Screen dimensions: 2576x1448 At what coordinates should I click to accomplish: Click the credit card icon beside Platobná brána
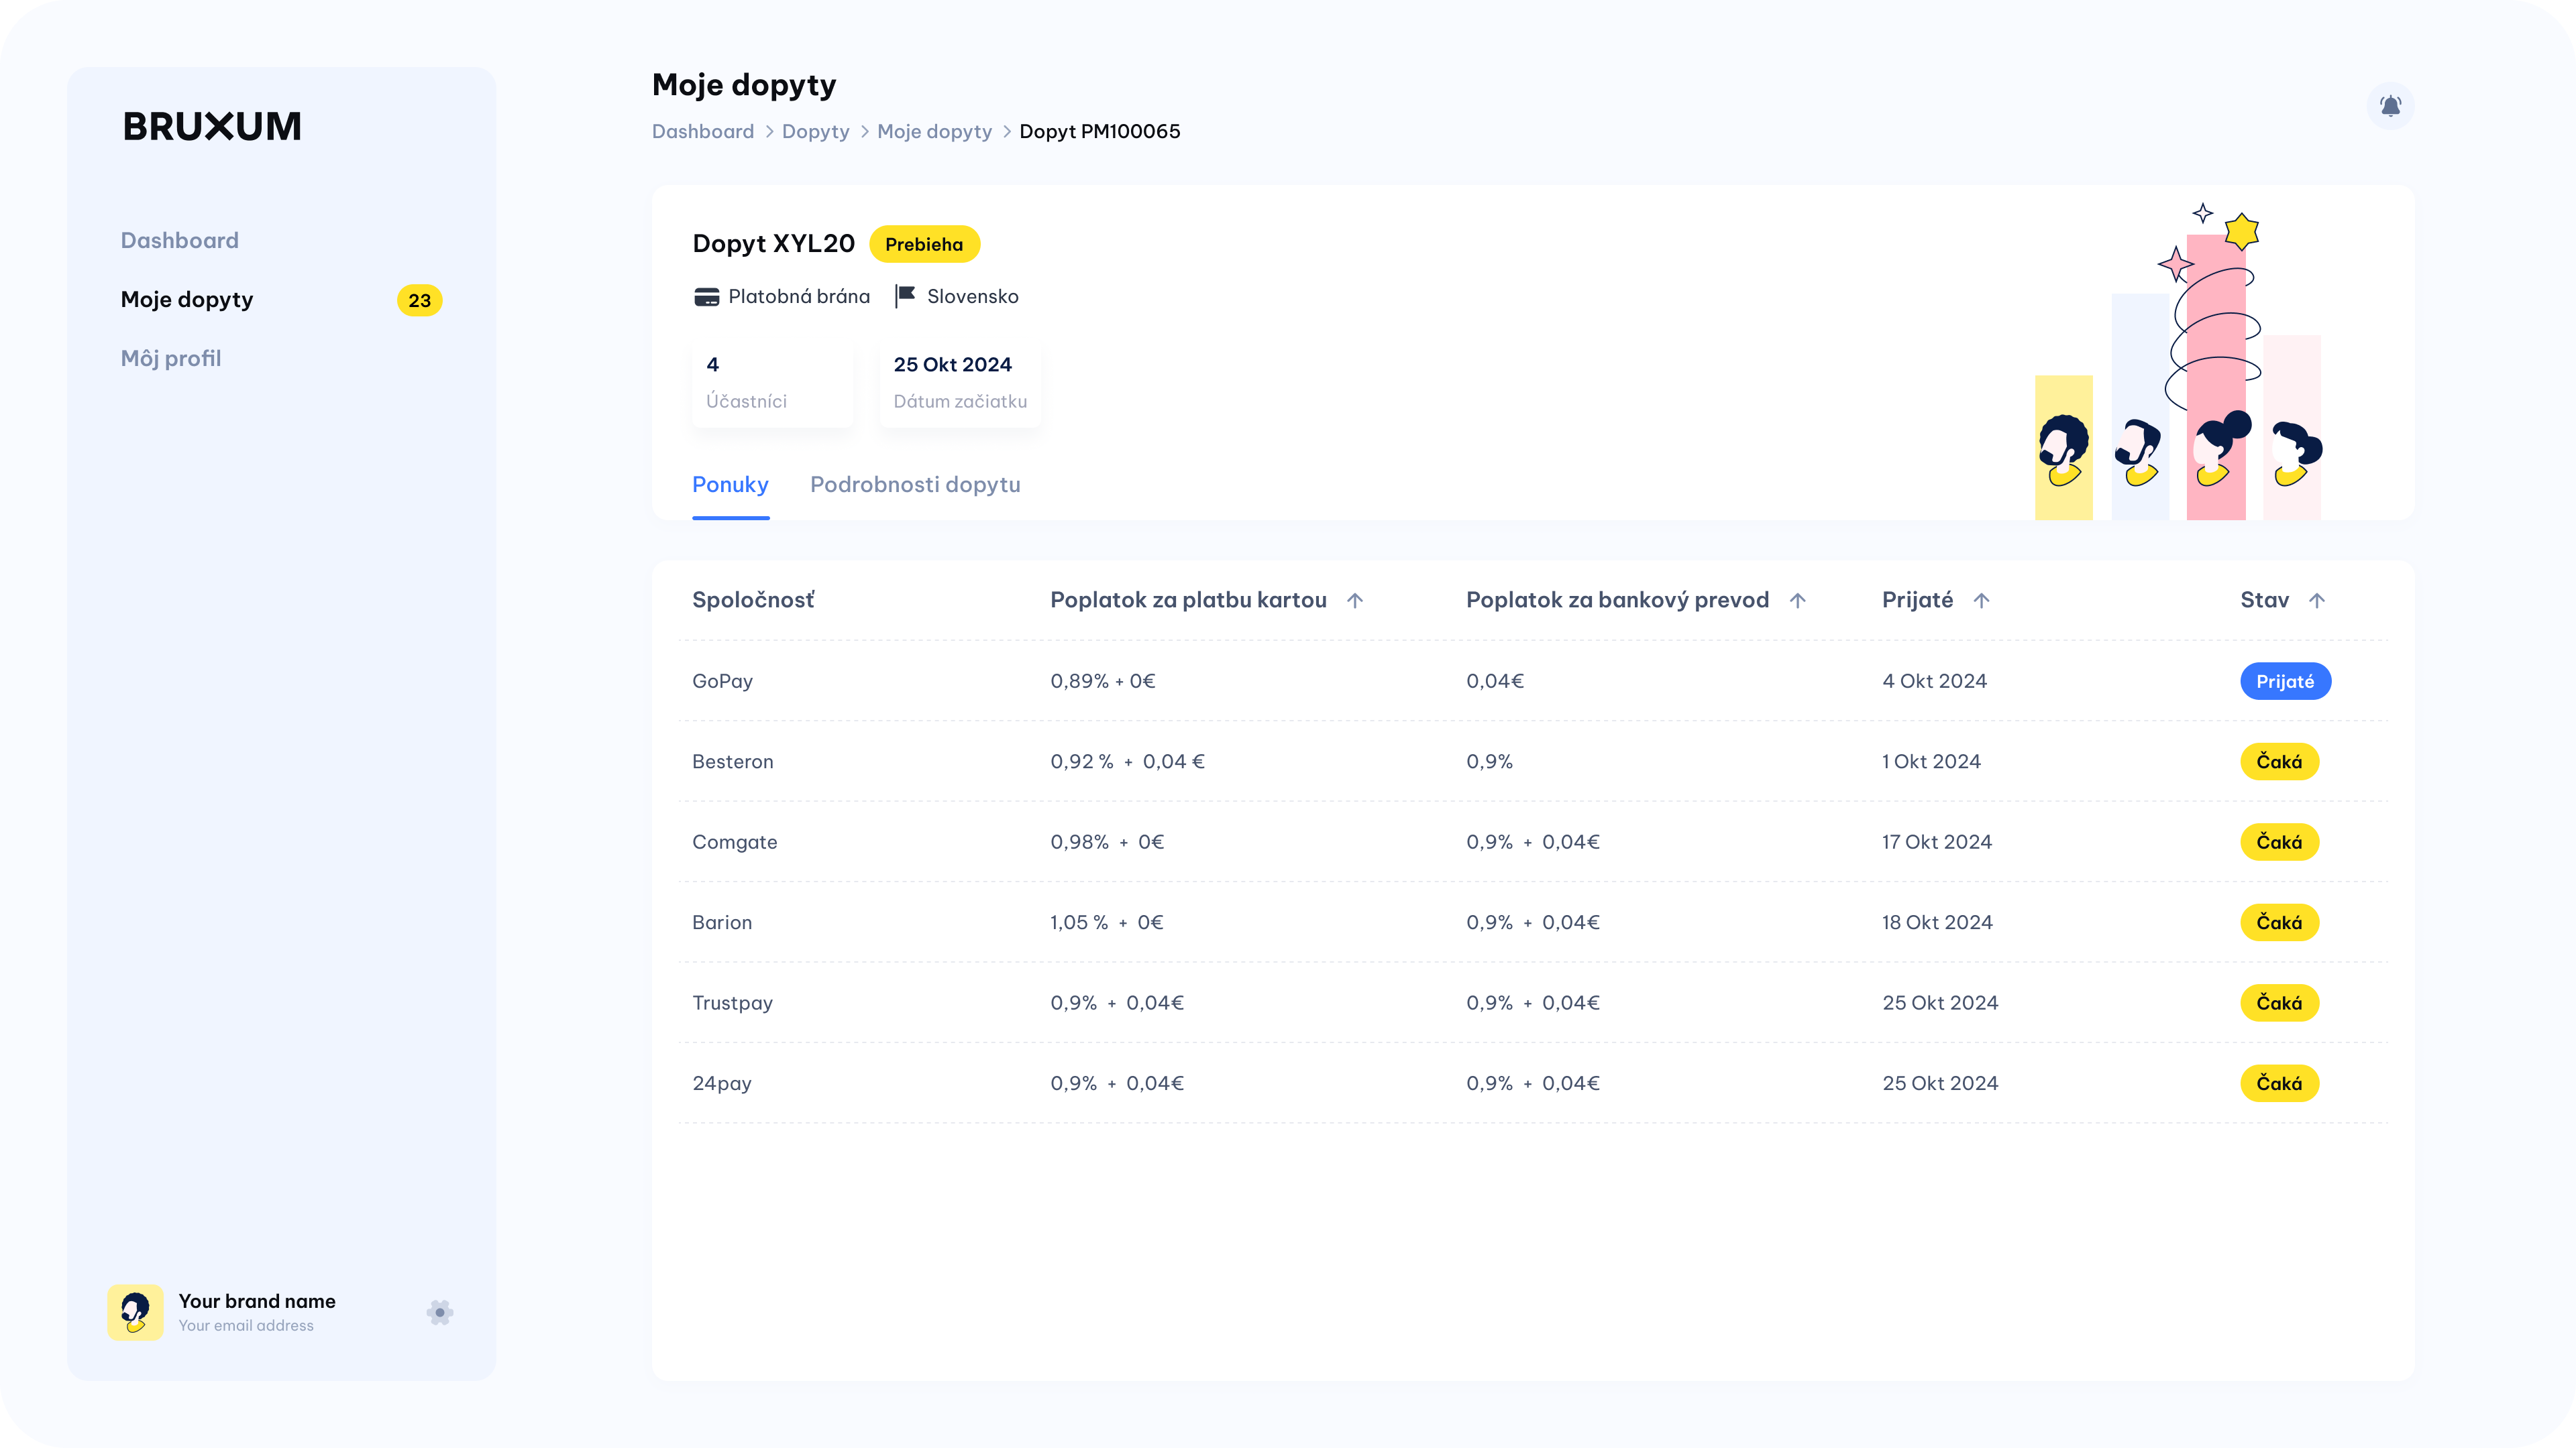706,297
